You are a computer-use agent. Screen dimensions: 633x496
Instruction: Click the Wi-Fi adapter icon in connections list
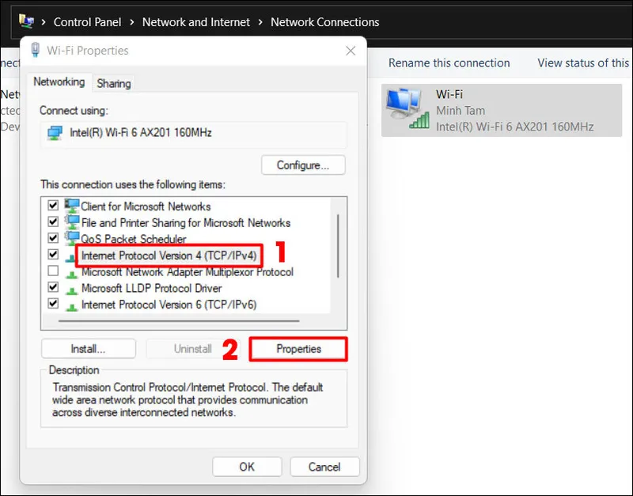[407, 108]
